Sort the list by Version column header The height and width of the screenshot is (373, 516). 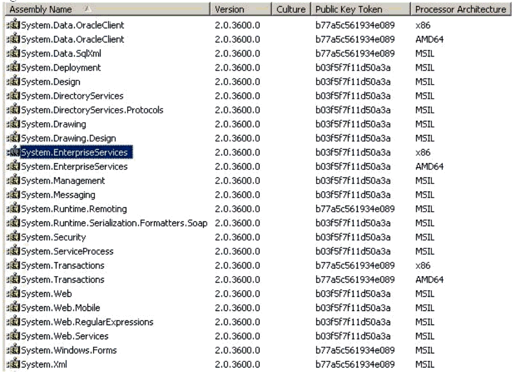click(229, 10)
